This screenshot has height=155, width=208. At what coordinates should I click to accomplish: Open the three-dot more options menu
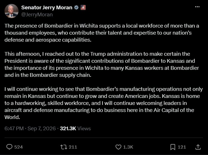click(x=197, y=7)
